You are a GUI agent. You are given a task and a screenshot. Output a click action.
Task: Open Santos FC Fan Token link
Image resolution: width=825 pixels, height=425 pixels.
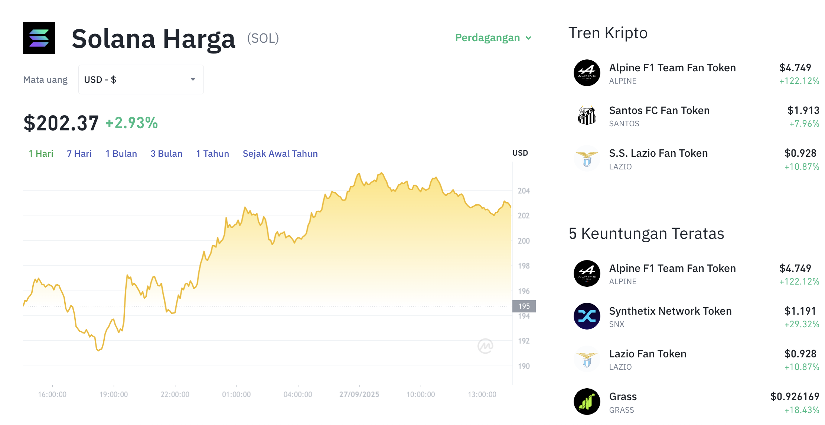659,110
